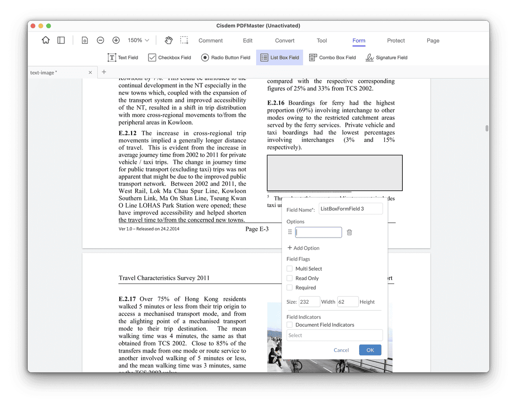This screenshot has height=407, width=517.
Task: Click the 'E.2.16' paragraph heading
Action: 276,103
